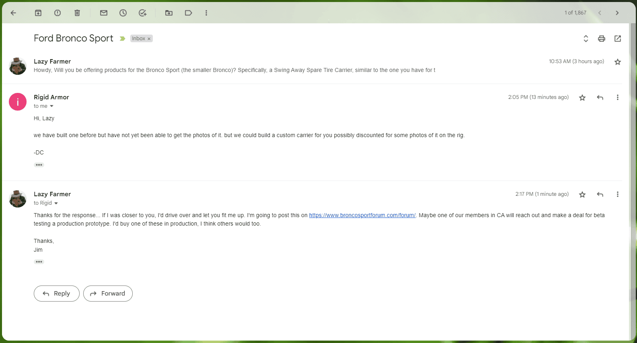Open the Labels icon in toolbar
The image size is (637, 343).
click(x=188, y=13)
